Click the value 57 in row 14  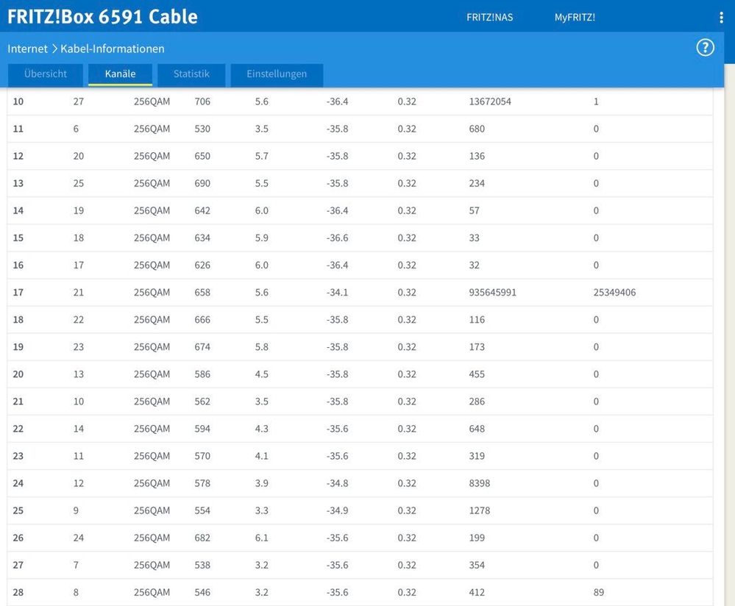tap(475, 210)
